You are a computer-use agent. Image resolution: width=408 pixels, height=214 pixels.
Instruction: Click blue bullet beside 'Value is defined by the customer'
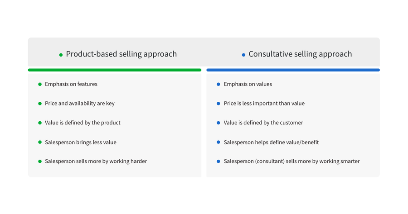click(219, 123)
